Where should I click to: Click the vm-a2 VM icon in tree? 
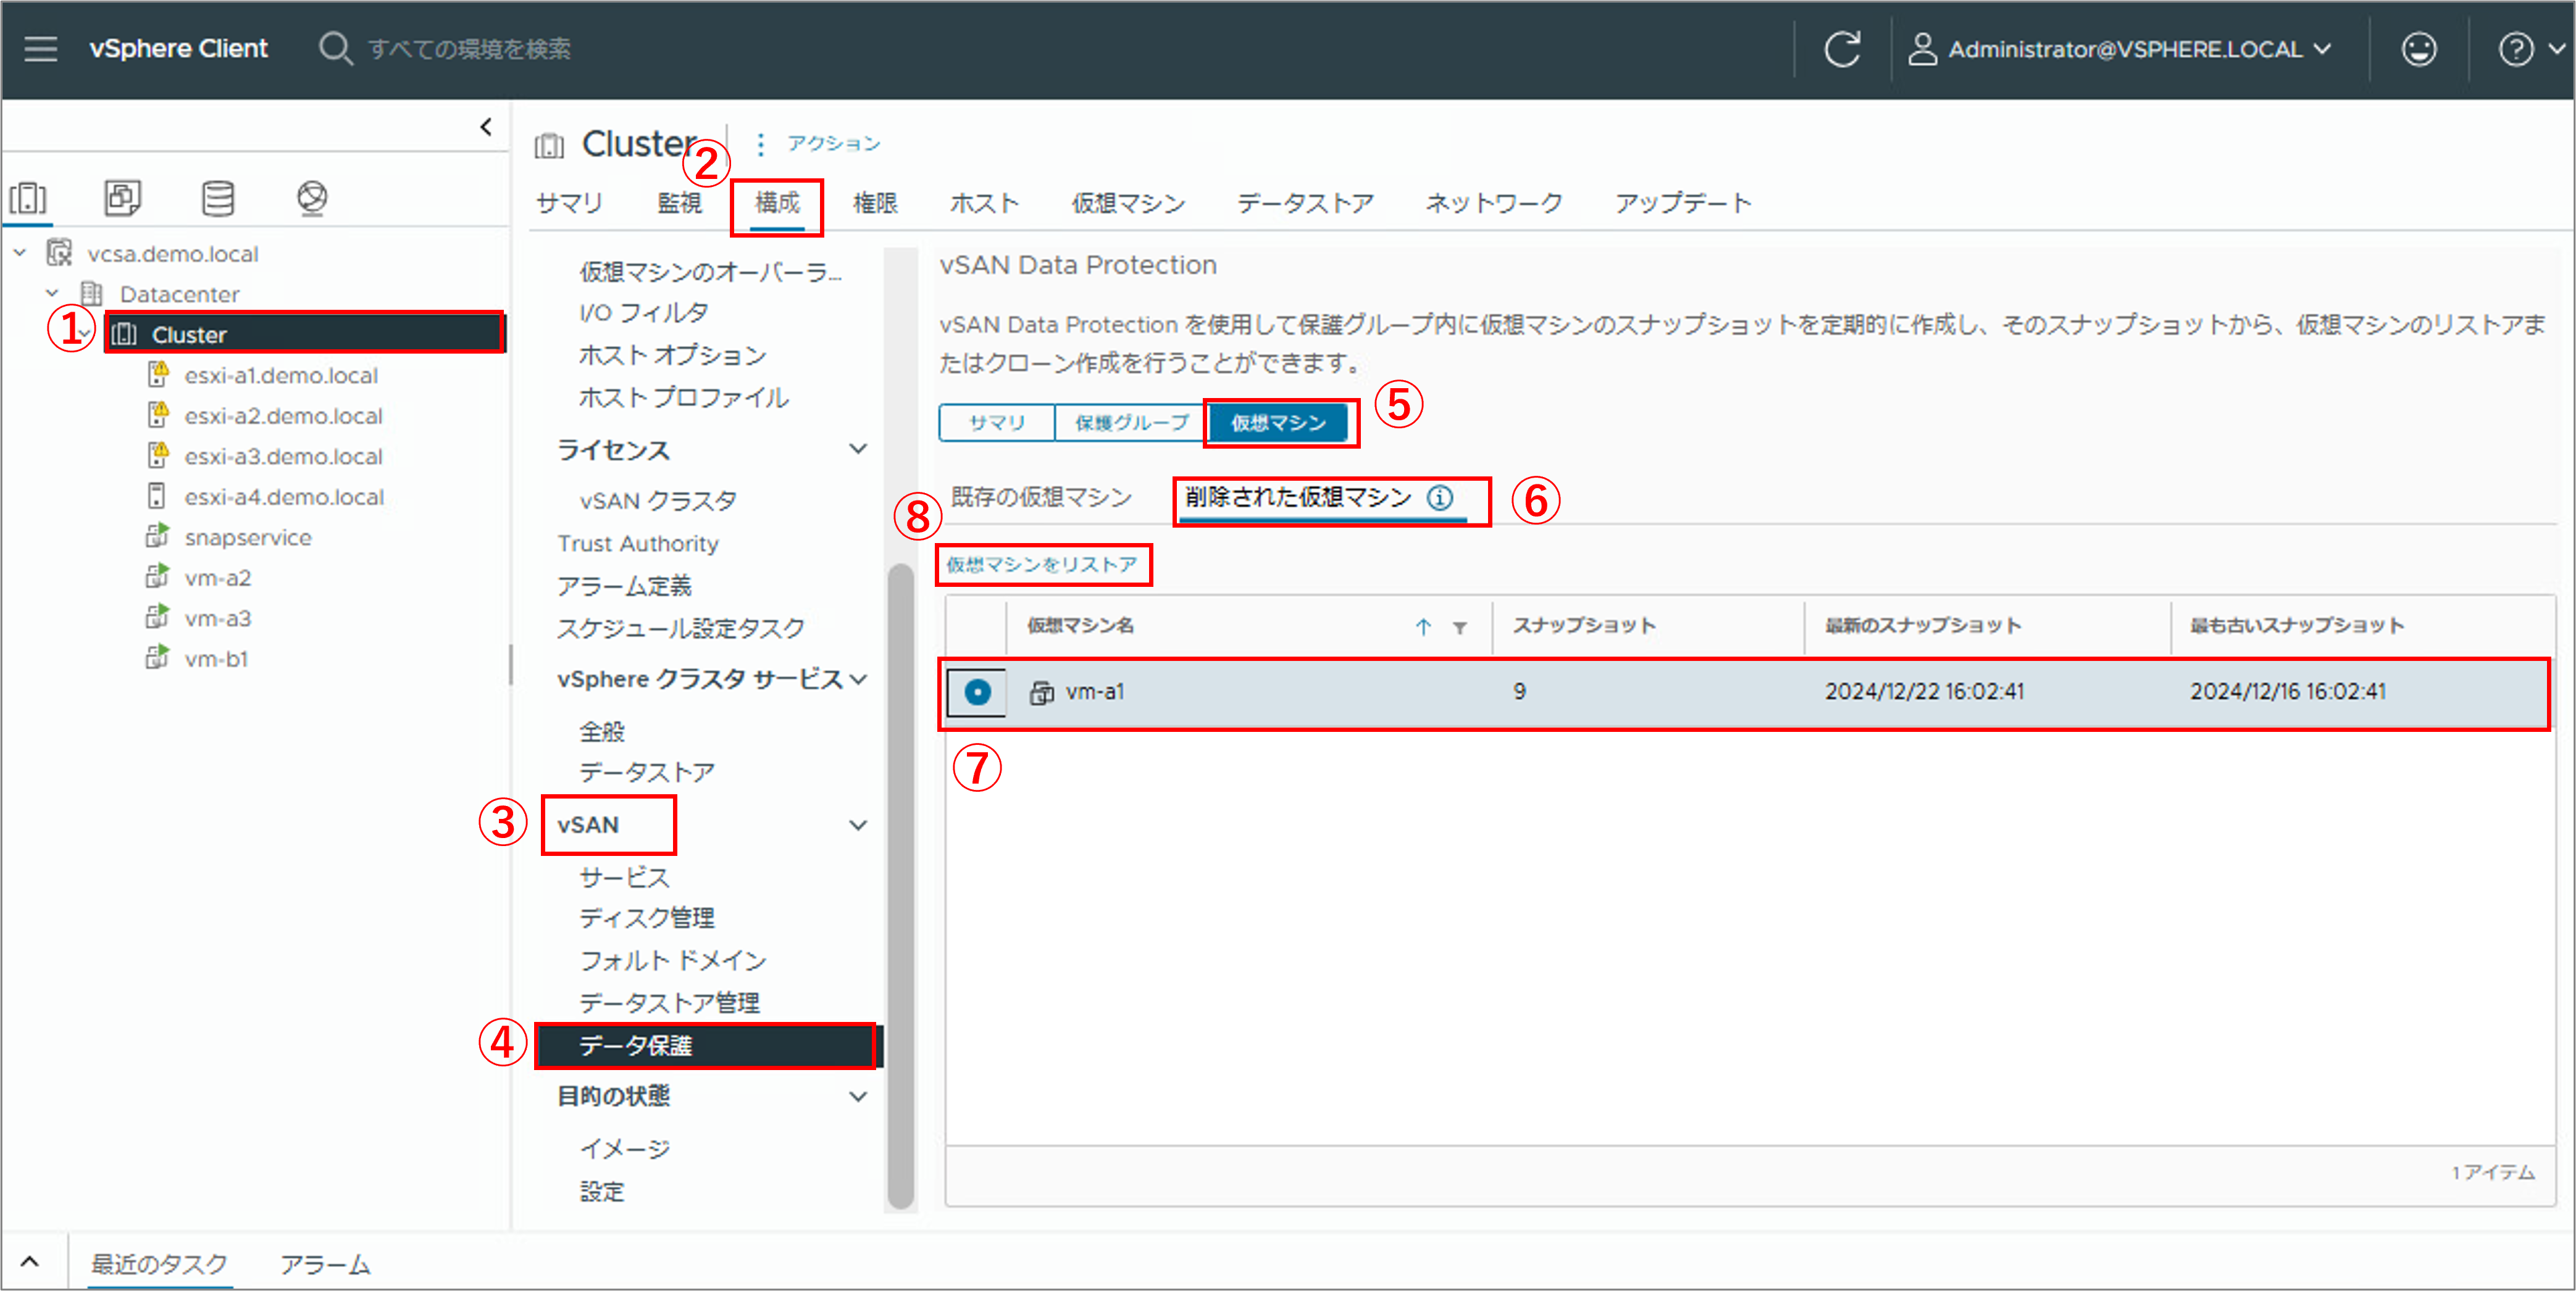(x=157, y=576)
